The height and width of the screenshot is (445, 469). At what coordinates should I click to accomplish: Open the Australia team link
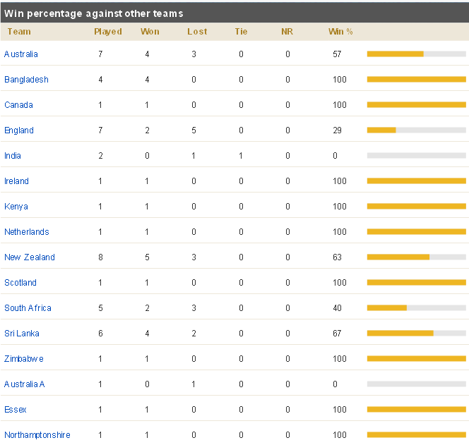point(21,54)
